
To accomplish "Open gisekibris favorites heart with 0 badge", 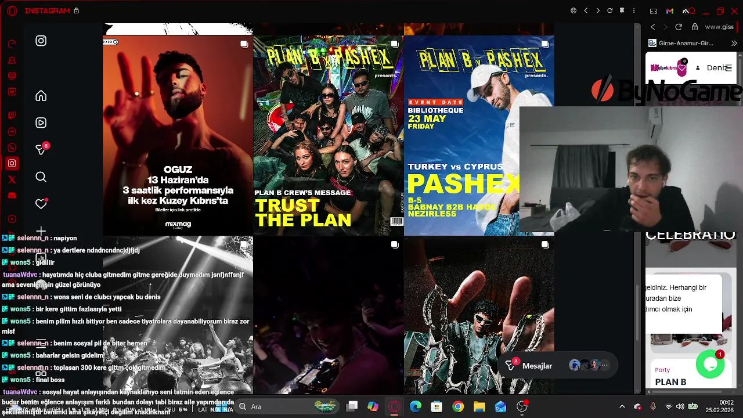I will (683, 67).
